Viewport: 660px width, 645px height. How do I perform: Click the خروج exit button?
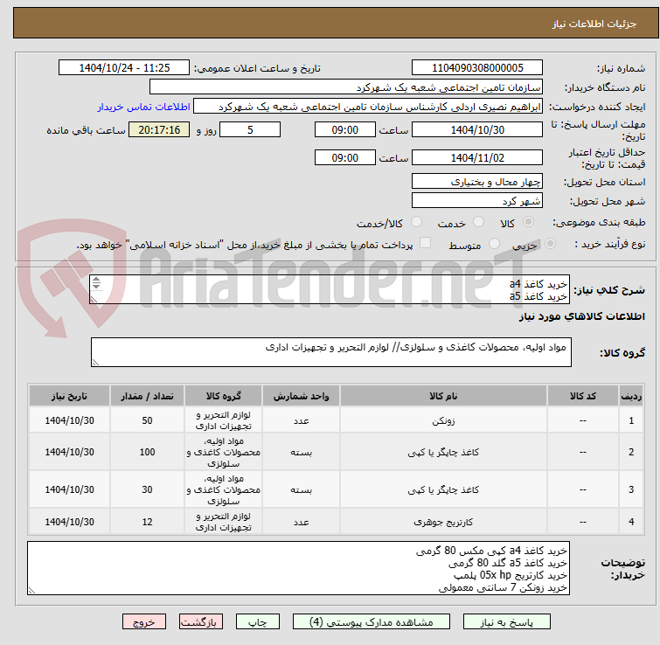(x=144, y=622)
